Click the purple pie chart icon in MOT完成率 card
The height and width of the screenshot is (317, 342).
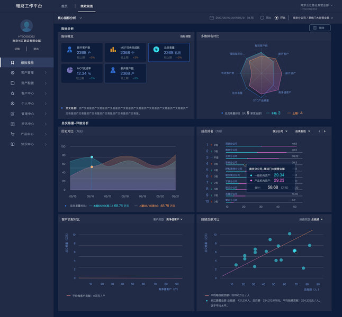tap(69, 70)
